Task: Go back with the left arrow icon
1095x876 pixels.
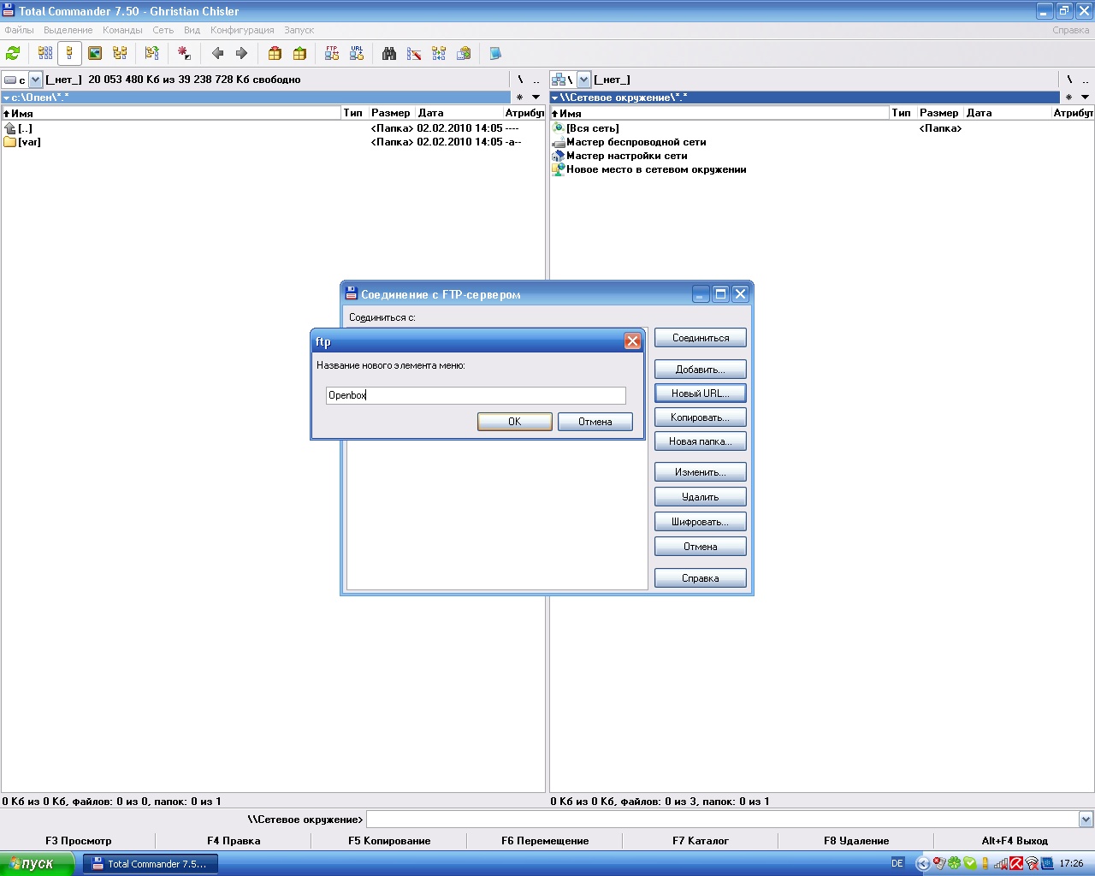Action: tap(217, 53)
